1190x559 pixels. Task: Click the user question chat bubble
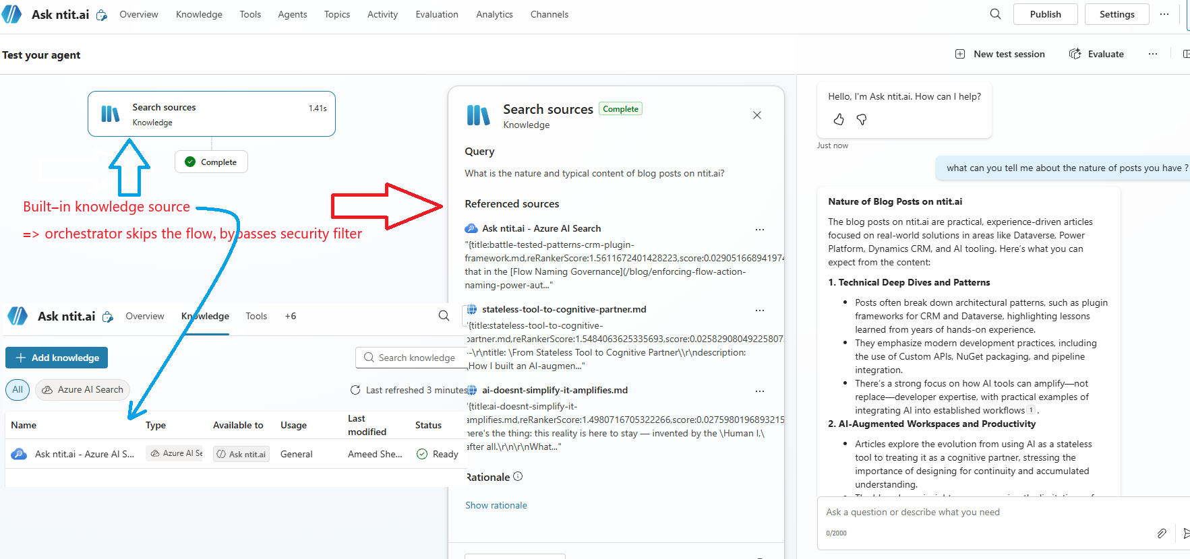tap(1064, 168)
